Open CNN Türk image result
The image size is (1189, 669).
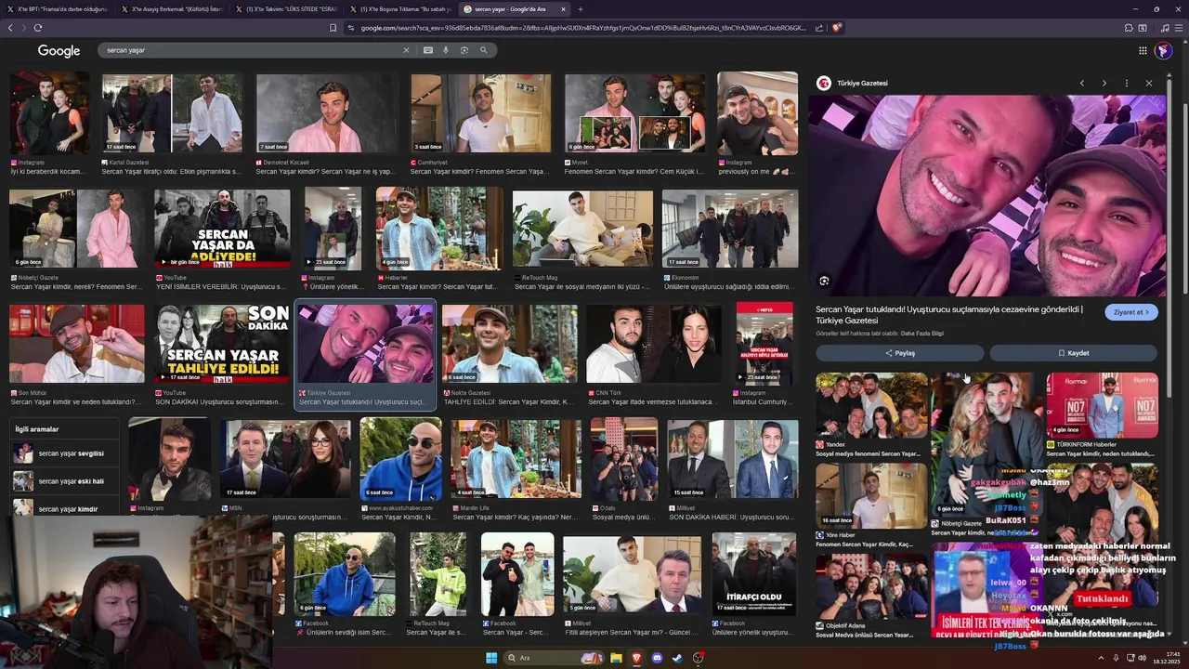pos(654,344)
